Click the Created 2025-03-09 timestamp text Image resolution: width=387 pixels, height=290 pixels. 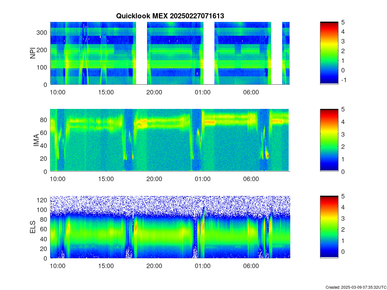coord(356,287)
